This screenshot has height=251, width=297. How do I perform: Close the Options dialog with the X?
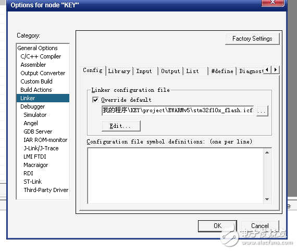pyautogui.click(x=273, y=3)
